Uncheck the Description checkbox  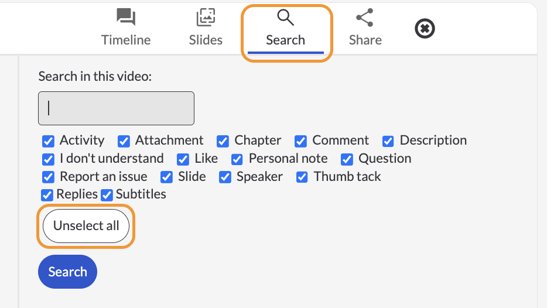tap(388, 141)
